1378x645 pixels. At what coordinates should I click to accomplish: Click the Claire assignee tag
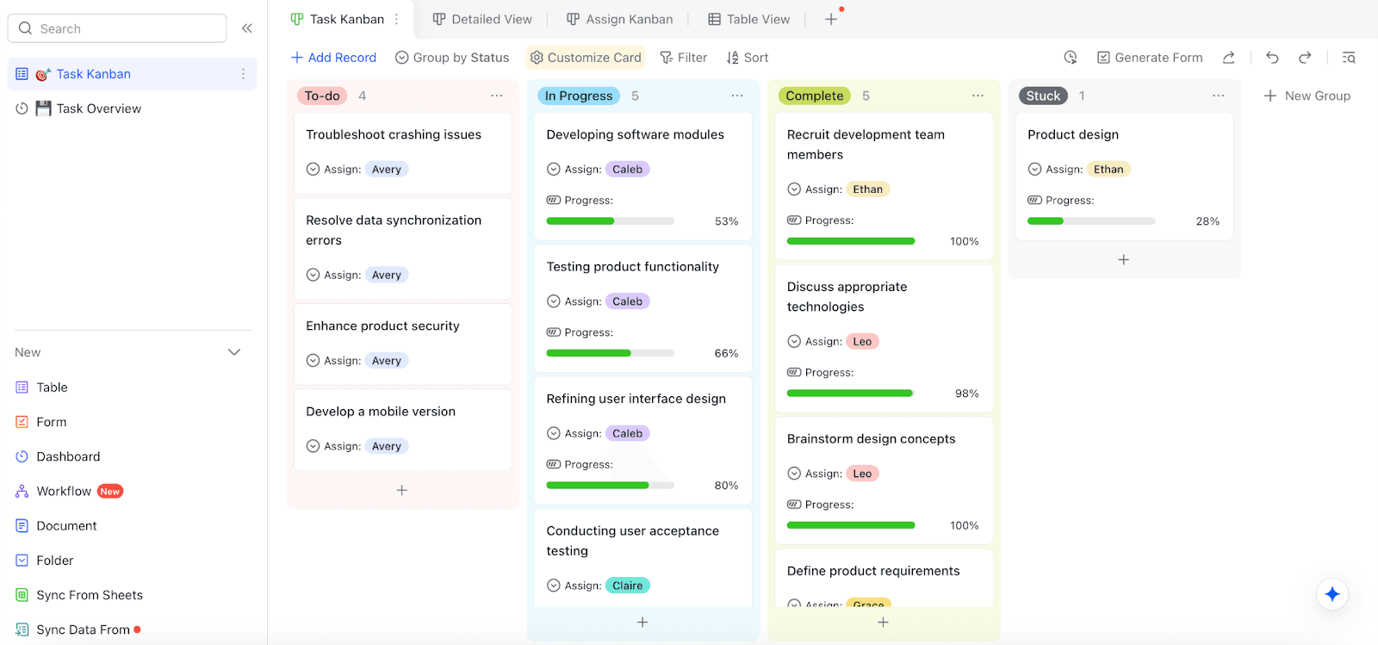click(628, 586)
